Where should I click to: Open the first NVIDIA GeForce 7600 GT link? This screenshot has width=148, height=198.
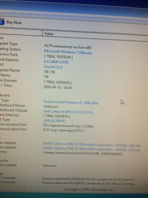pos(92,145)
